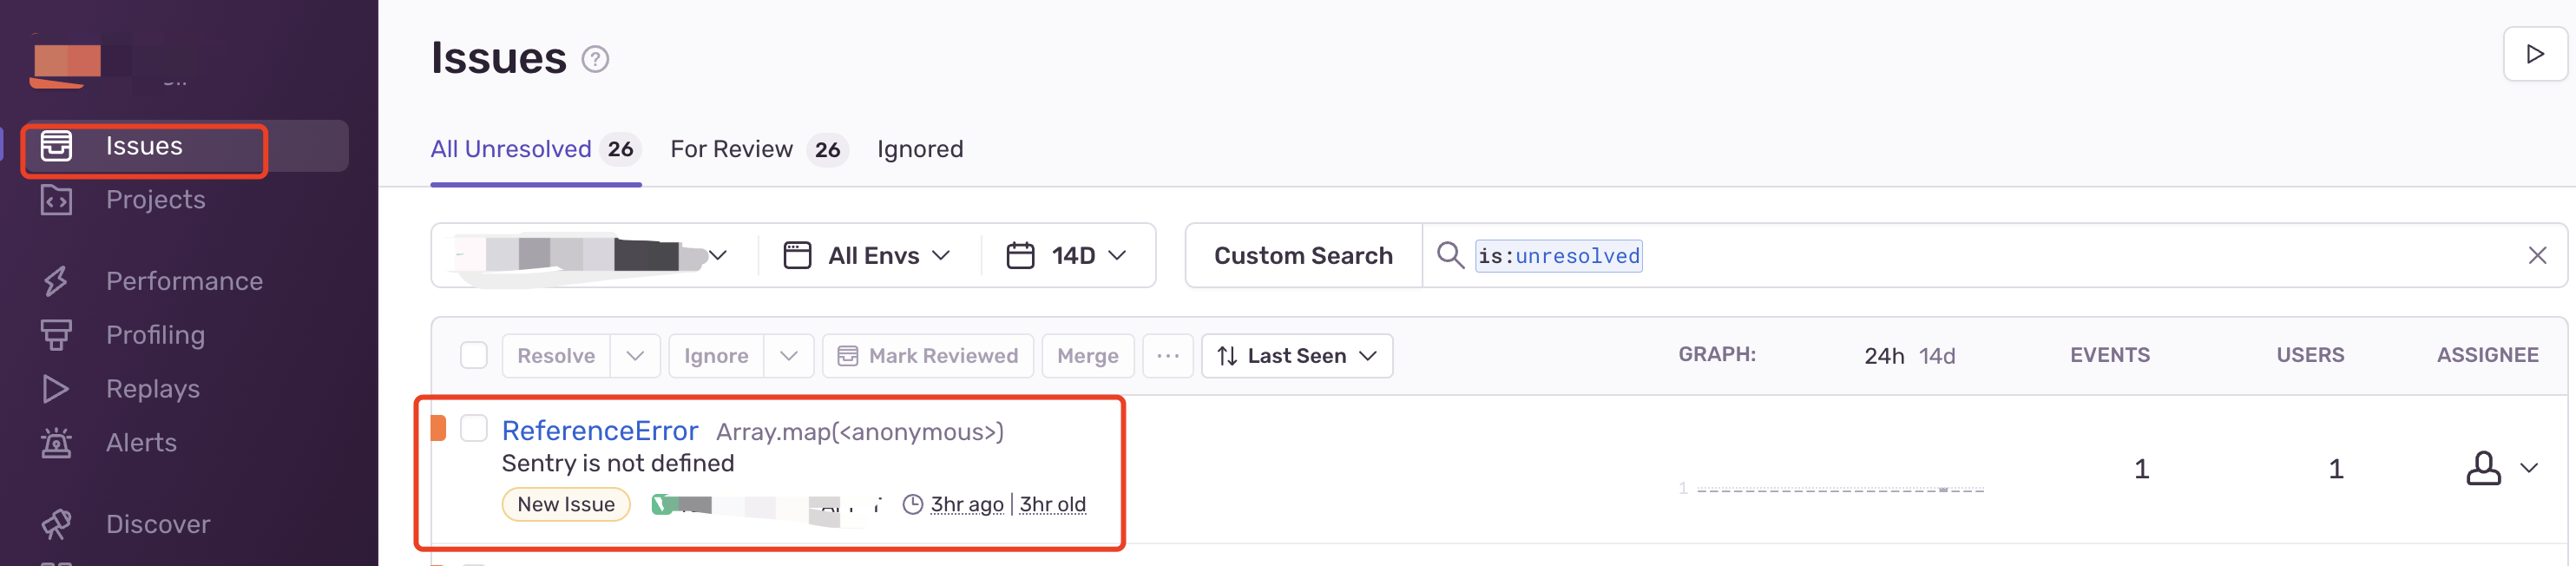Open the 14D date range dropdown
2576x566 pixels.
(x=1066, y=256)
